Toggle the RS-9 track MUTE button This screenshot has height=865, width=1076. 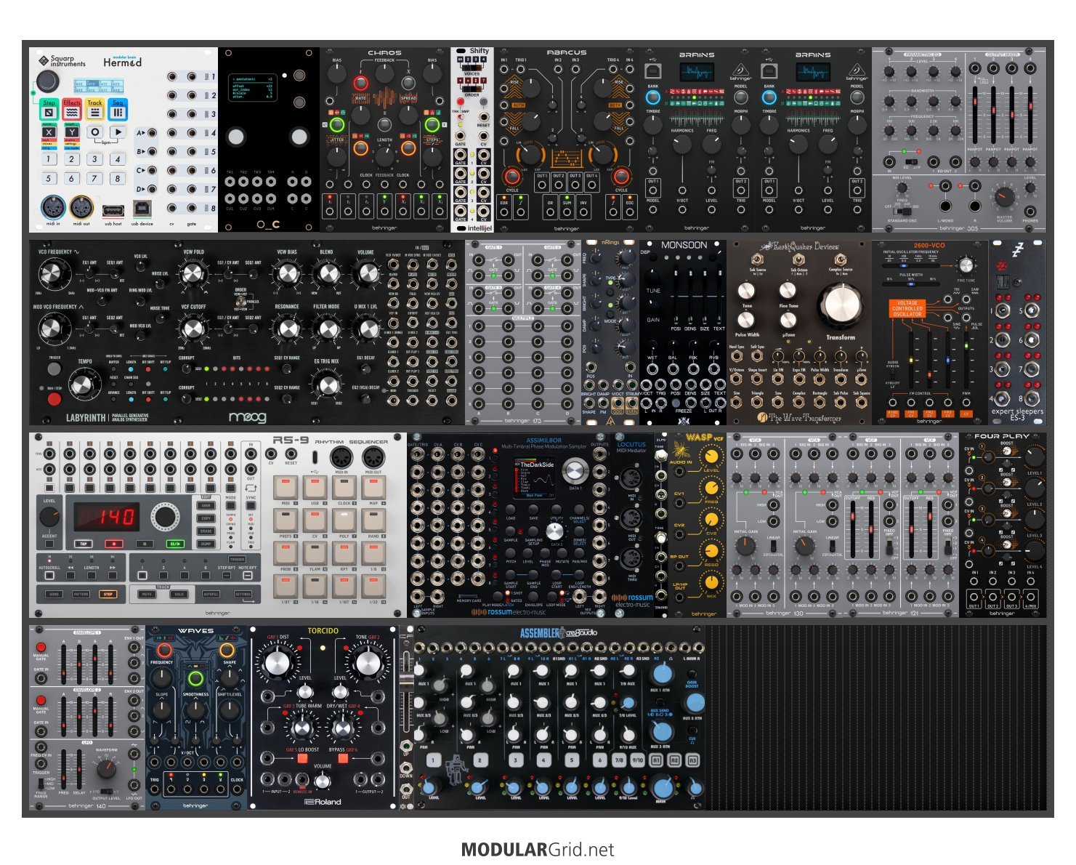(147, 594)
